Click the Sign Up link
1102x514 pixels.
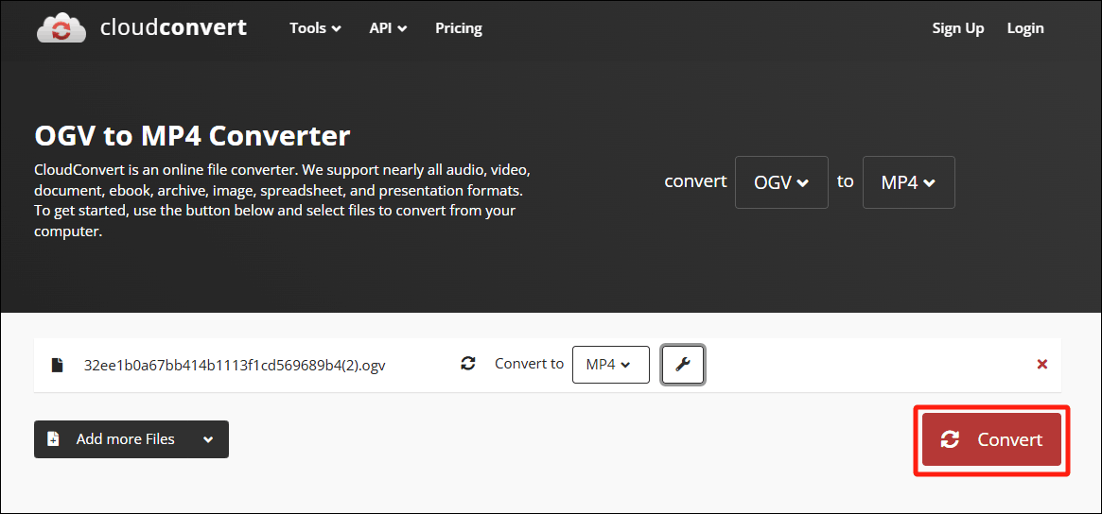click(958, 28)
